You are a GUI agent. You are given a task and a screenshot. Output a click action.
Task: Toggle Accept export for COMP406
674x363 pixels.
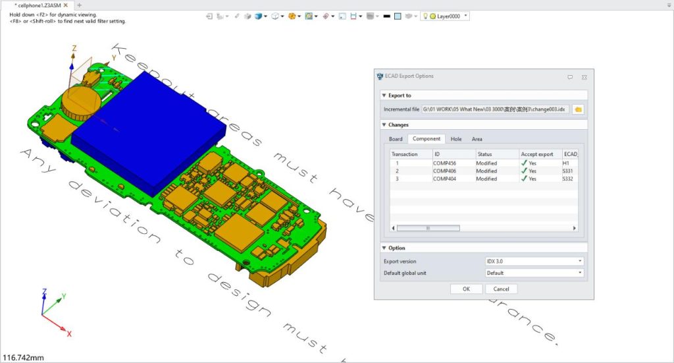[529, 171]
